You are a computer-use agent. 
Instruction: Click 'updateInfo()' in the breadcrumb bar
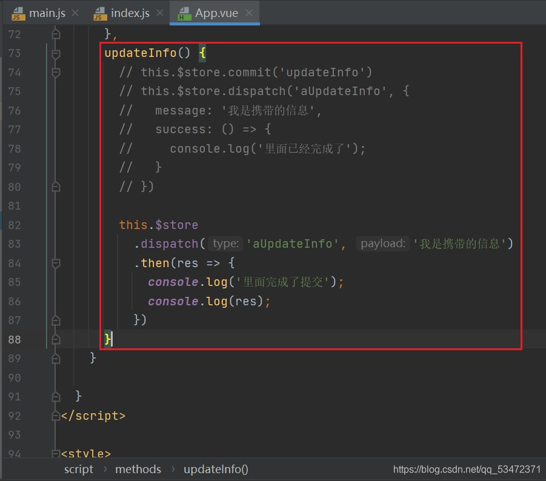click(x=216, y=469)
